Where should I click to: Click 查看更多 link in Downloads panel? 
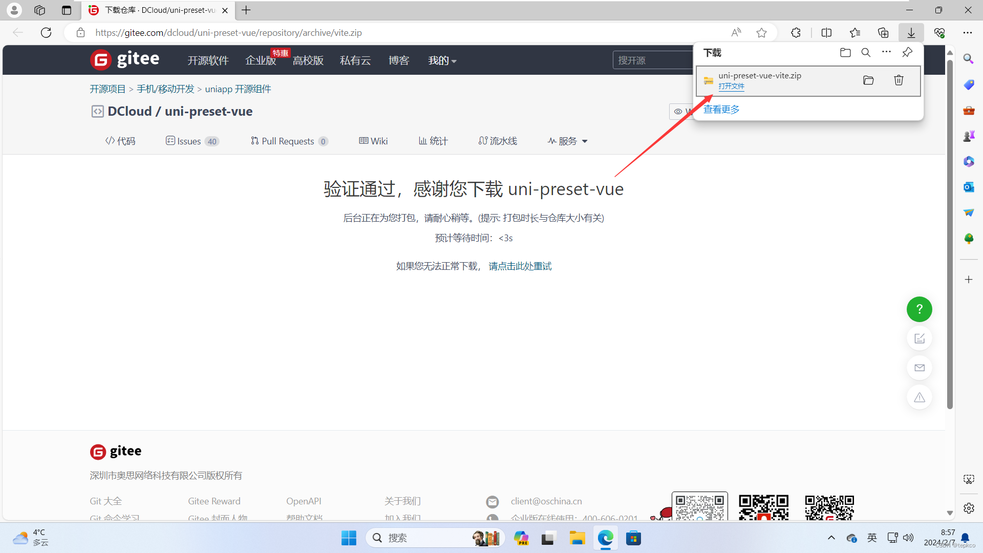[x=721, y=110]
